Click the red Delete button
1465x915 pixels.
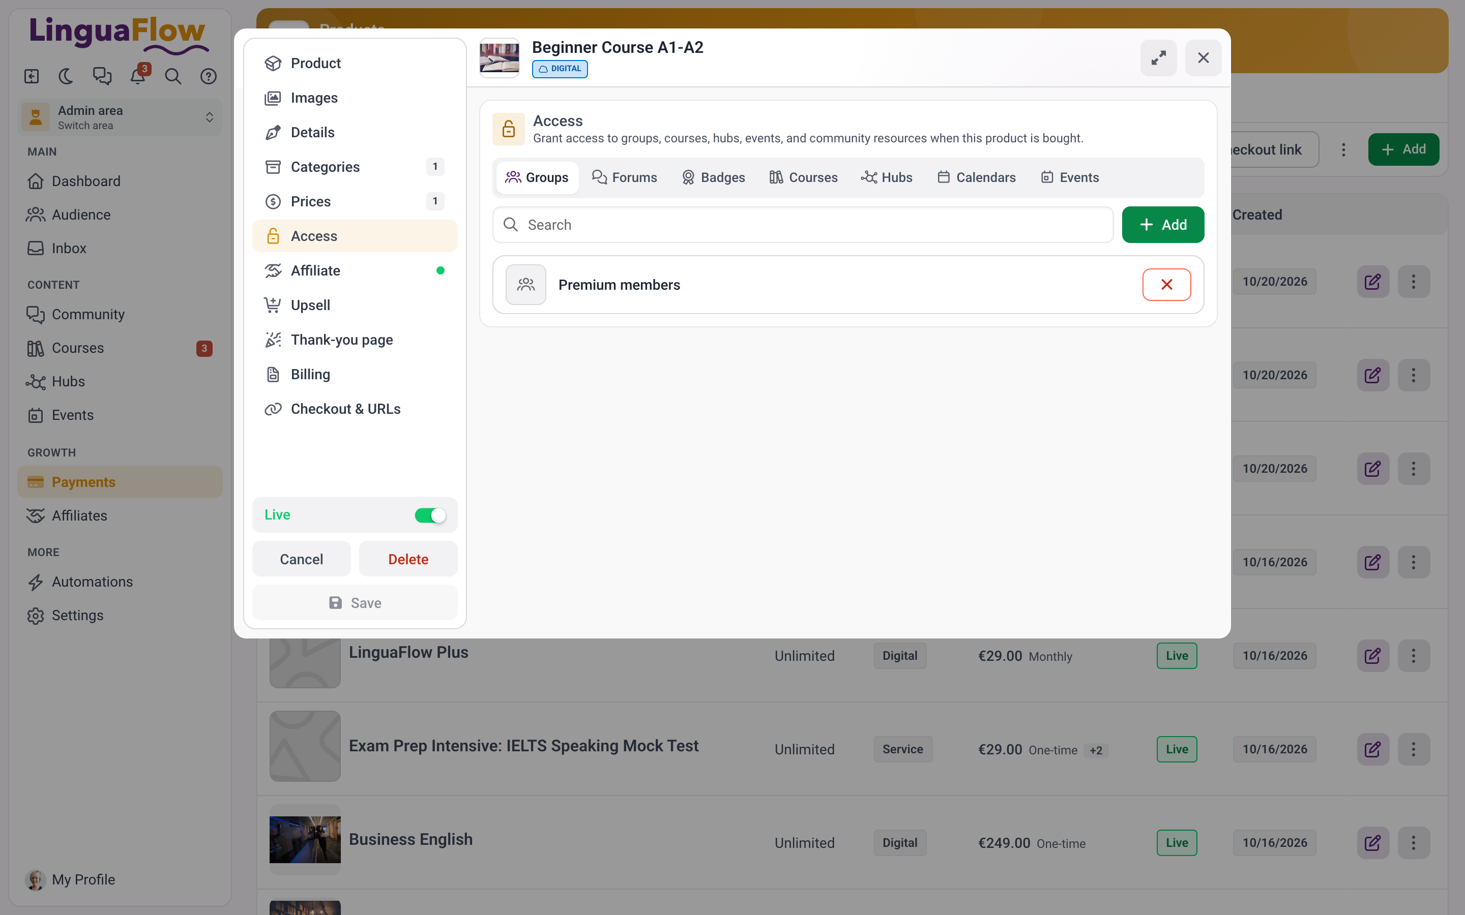coord(408,559)
